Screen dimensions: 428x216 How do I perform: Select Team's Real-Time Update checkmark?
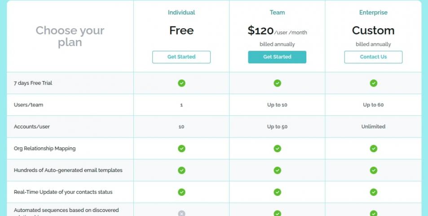click(278, 192)
